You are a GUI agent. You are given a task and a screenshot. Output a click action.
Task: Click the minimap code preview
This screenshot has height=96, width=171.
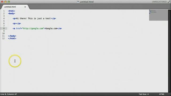[x=158, y=15]
